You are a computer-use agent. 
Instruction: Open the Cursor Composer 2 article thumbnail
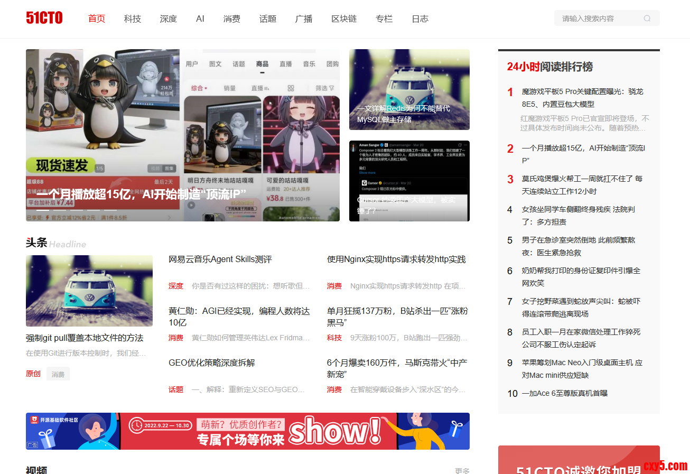click(x=409, y=181)
